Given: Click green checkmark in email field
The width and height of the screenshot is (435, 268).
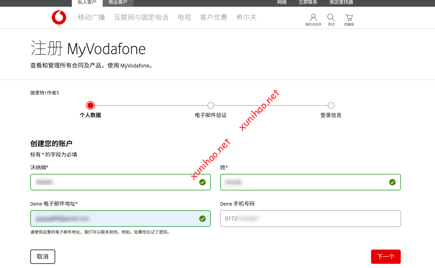Looking at the screenshot, I should tap(202, 219).
